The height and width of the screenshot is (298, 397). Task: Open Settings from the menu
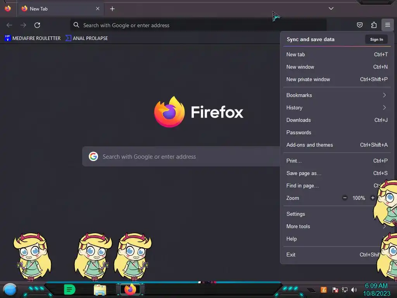point(329,214)
